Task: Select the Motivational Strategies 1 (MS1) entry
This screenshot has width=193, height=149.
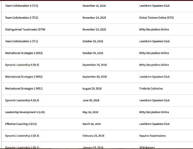Action: point(24,89)
